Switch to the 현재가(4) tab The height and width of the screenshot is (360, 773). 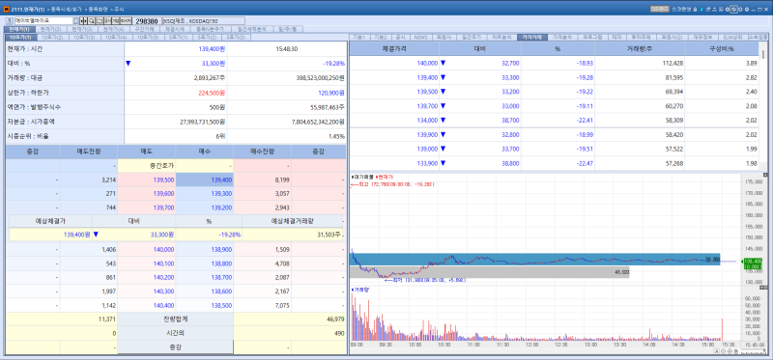point(114,29)
